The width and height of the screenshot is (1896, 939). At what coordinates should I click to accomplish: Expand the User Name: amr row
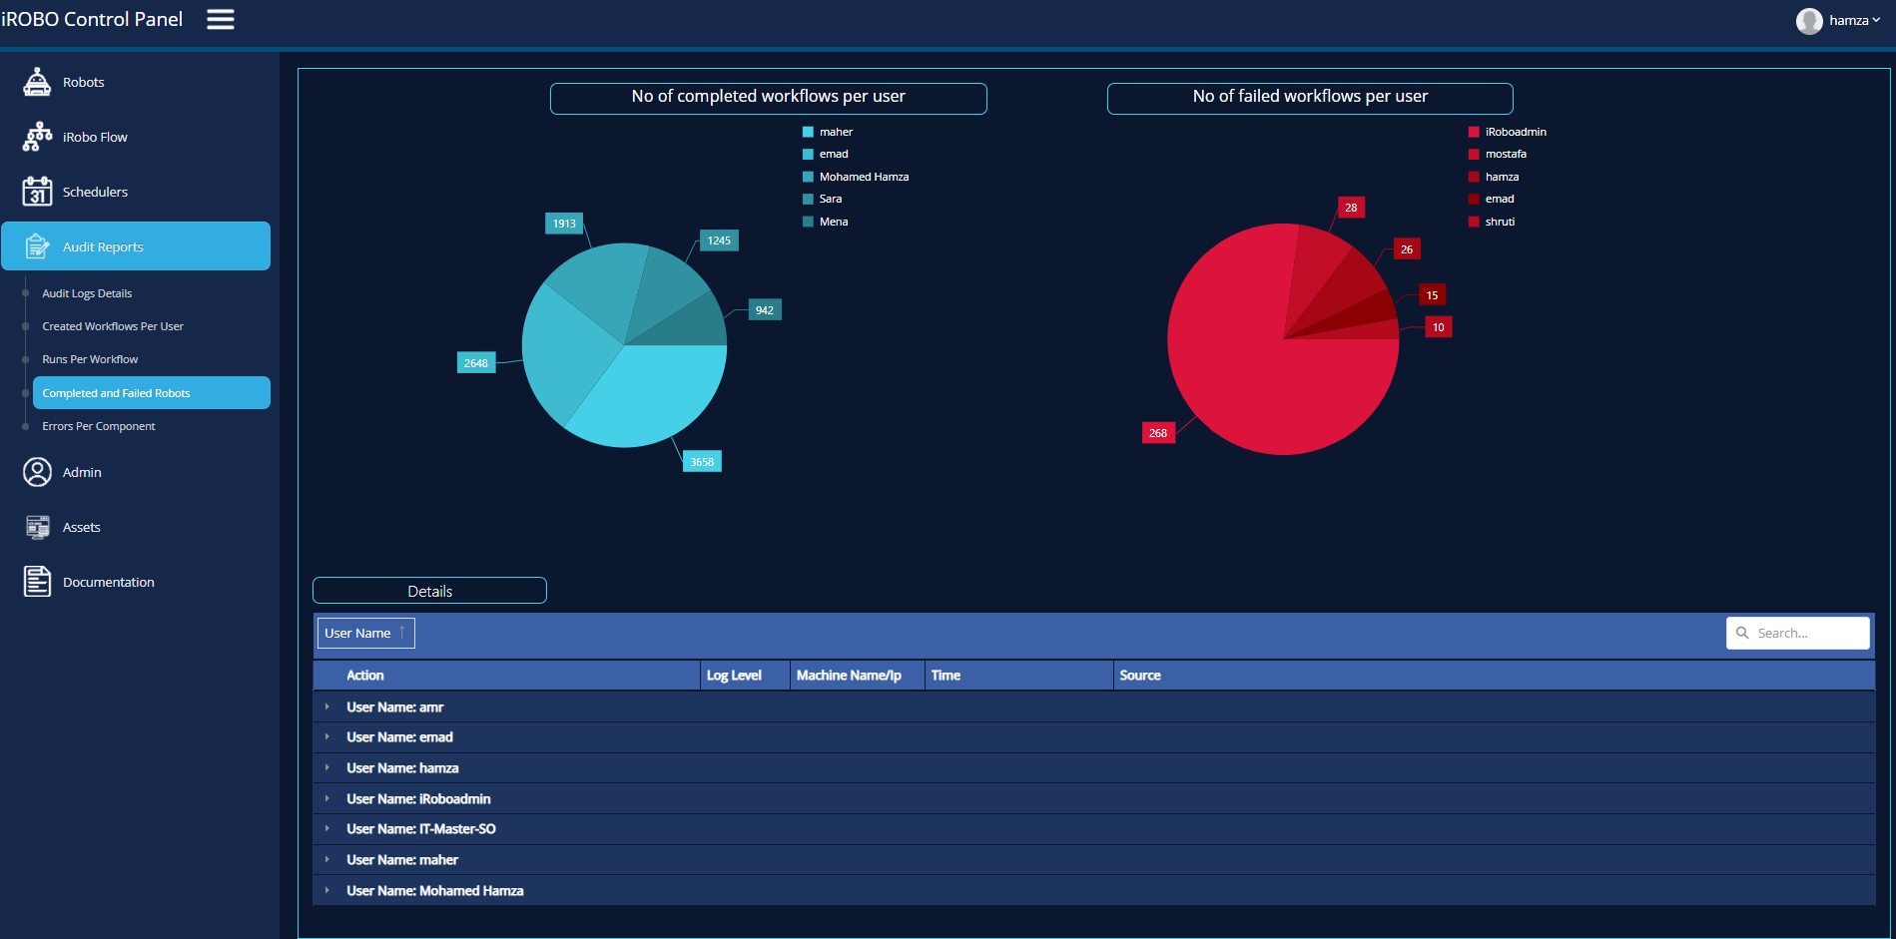326,706
